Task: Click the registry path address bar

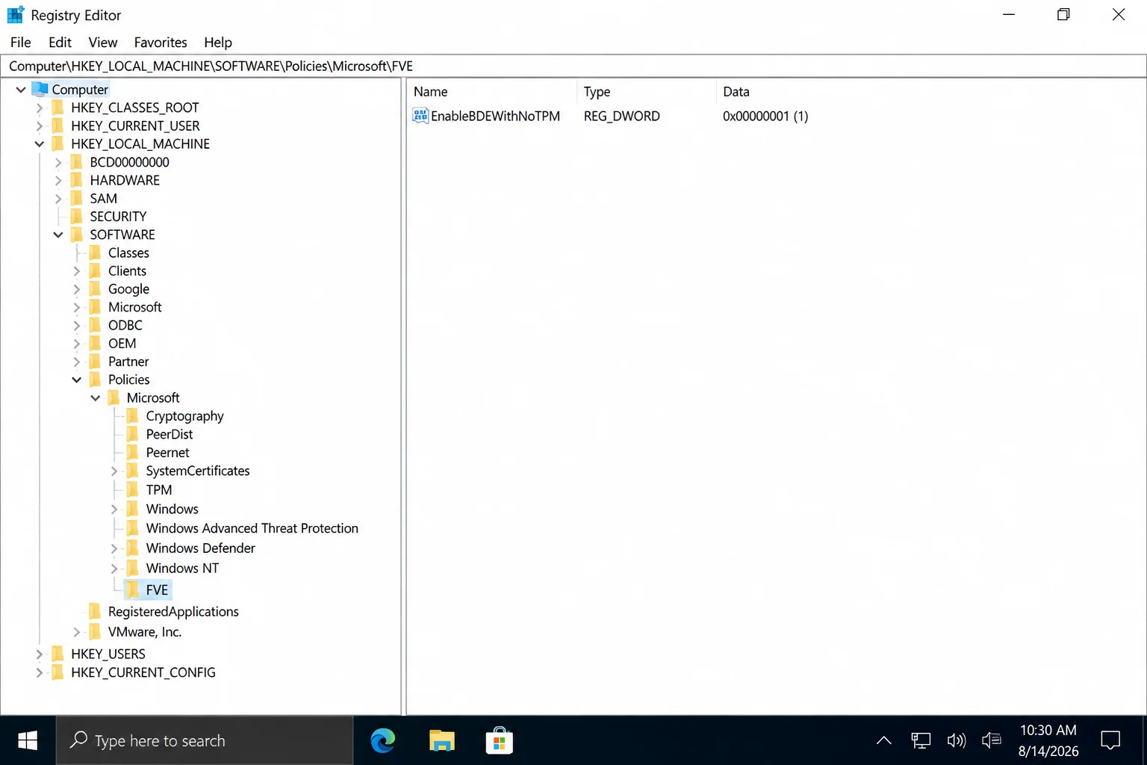Action: 573,66
